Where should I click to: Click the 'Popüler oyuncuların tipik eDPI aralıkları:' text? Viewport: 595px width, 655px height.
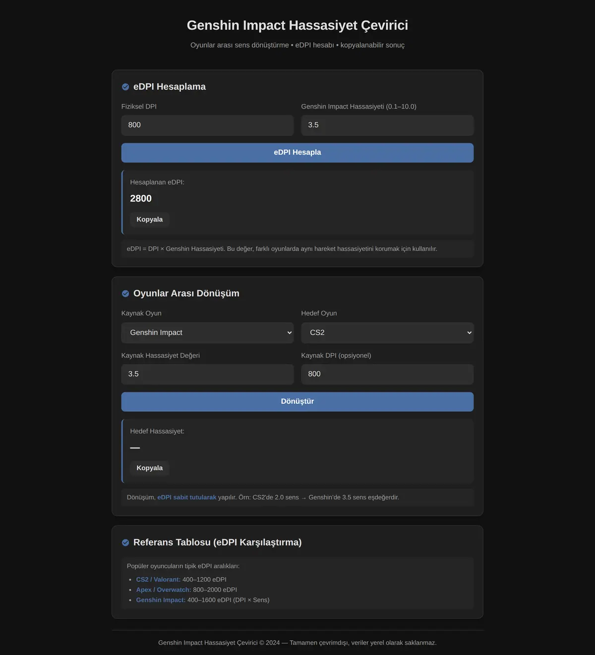pos(183,566)
